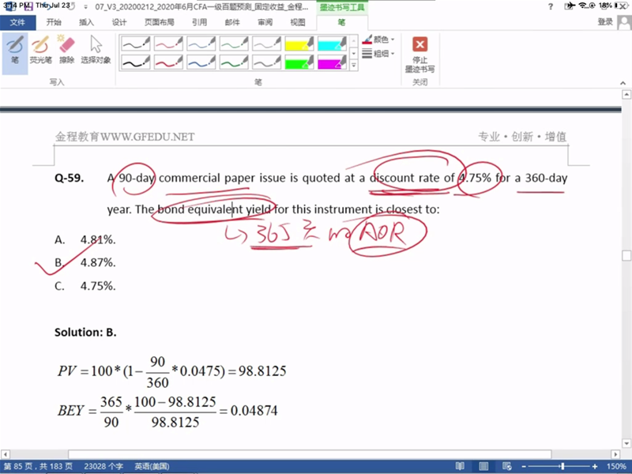Viewport: 632px width, 474px height.
Task: Open the View (视图) tab
Action: (298, 22)
